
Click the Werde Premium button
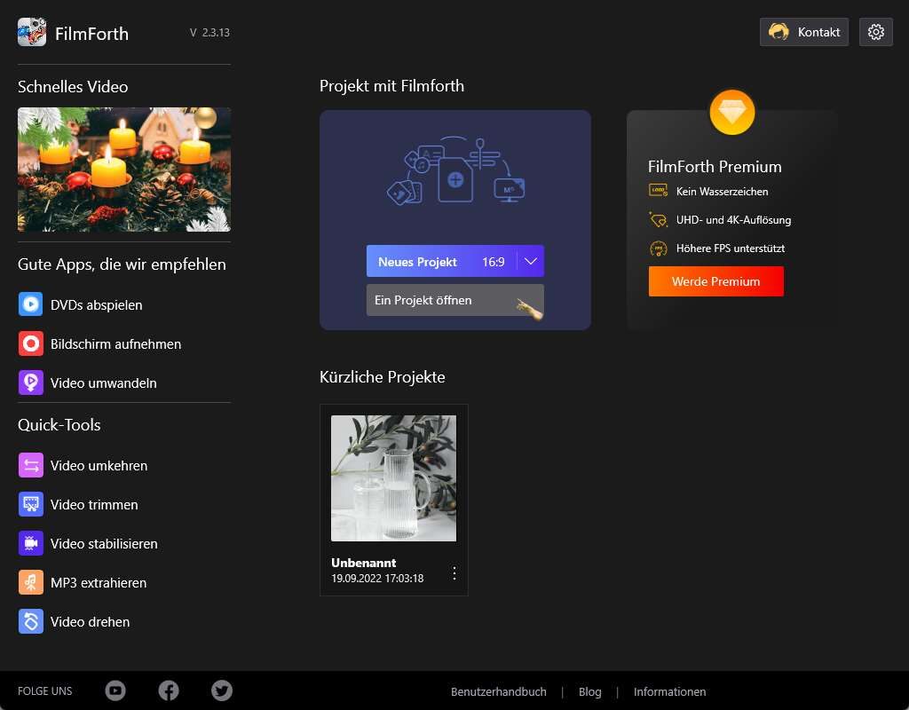(716, 281)
